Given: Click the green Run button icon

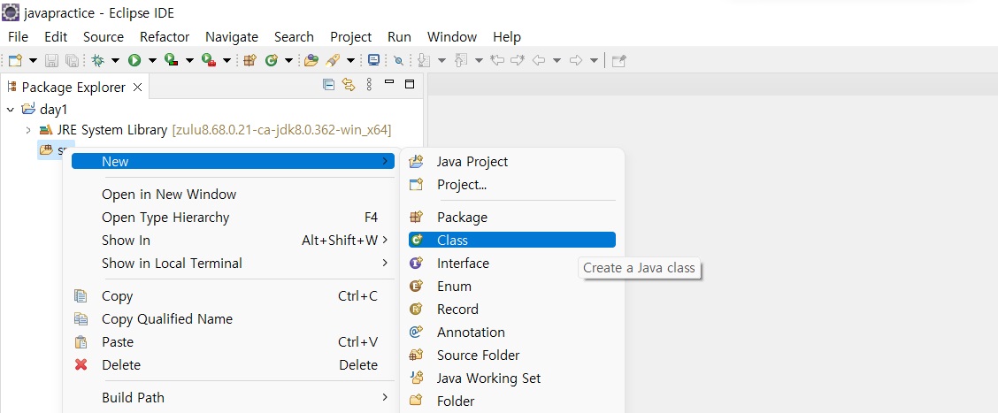Looking at the screenshot, I should click(x=134, y=60).
